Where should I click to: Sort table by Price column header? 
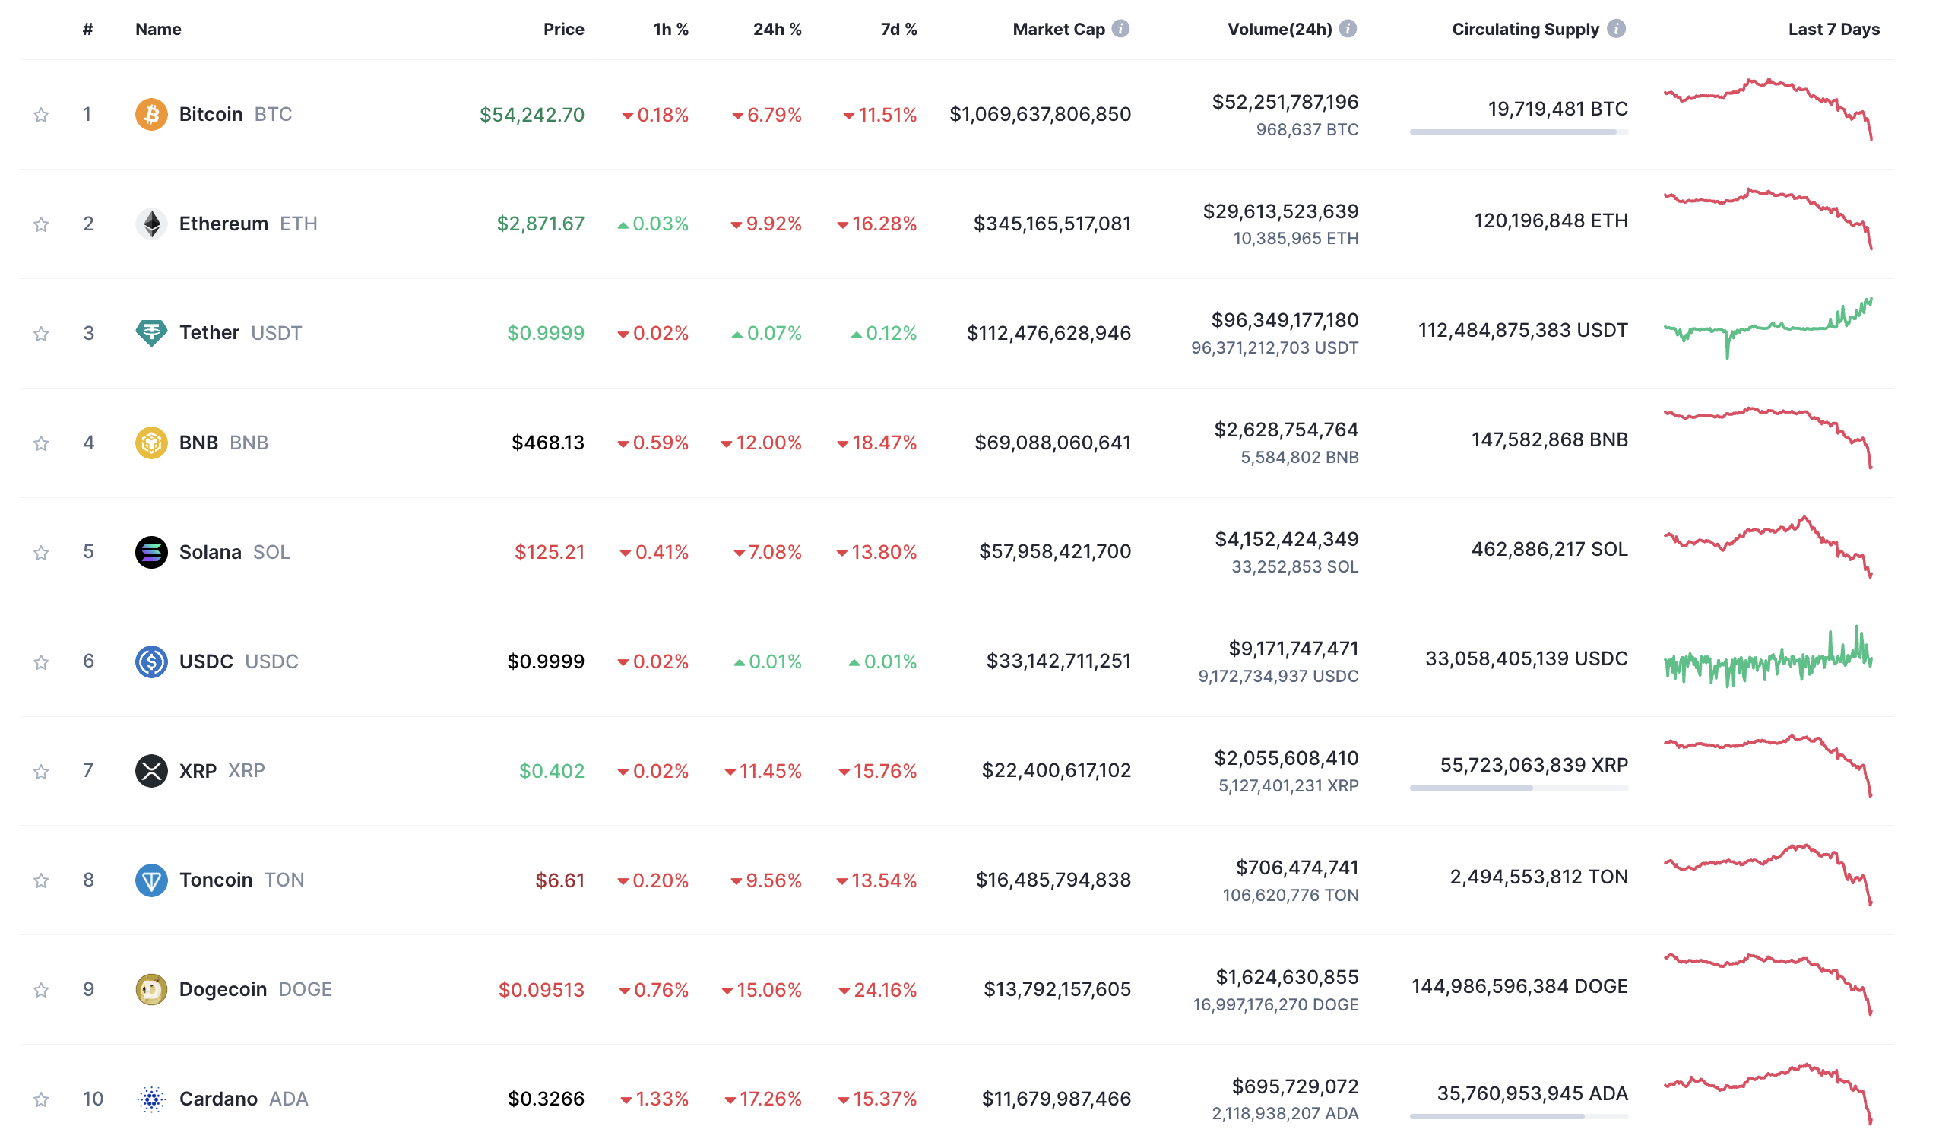coord(563,30)
